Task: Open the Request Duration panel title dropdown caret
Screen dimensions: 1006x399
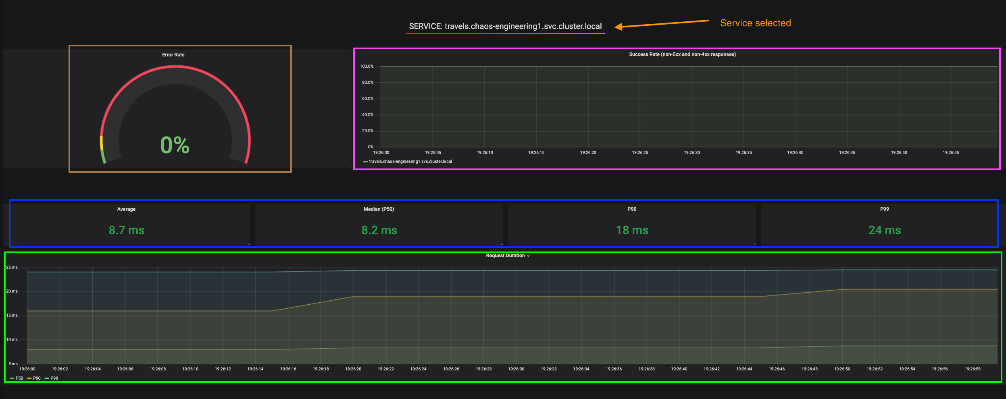Action: (x=528, y=256)
